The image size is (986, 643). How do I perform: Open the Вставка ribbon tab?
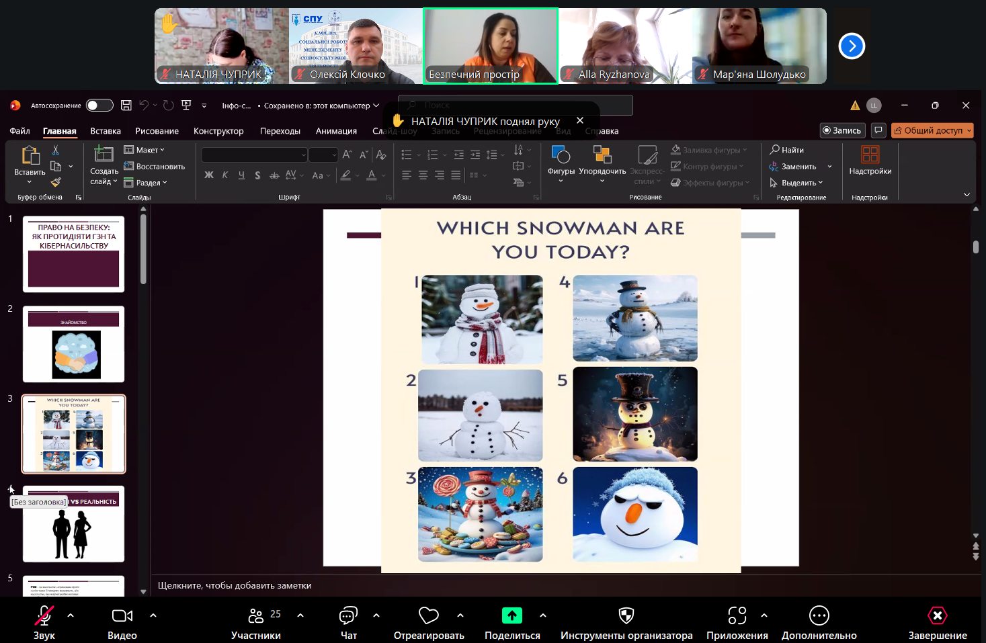tap(106, 131)
